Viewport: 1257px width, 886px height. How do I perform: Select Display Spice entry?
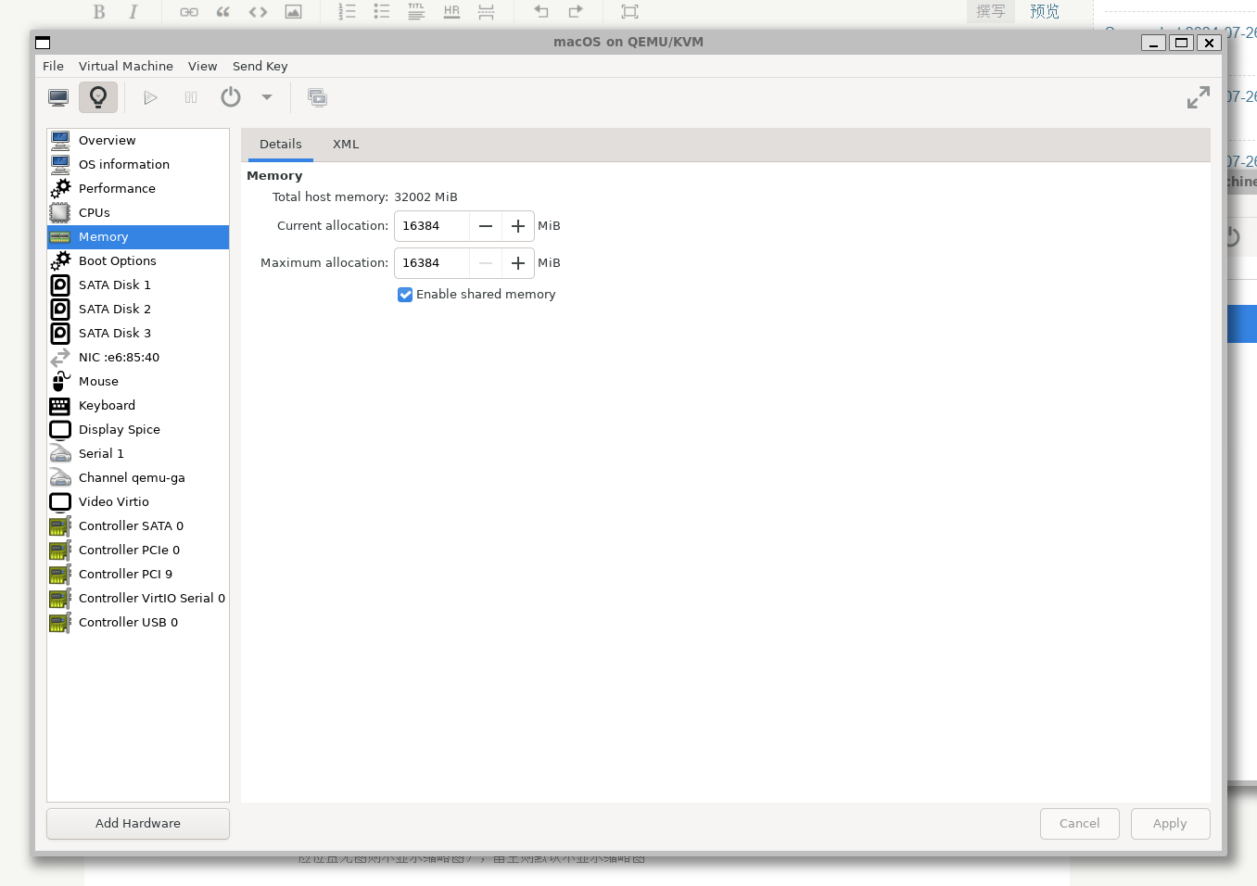[x=138, y=430]
